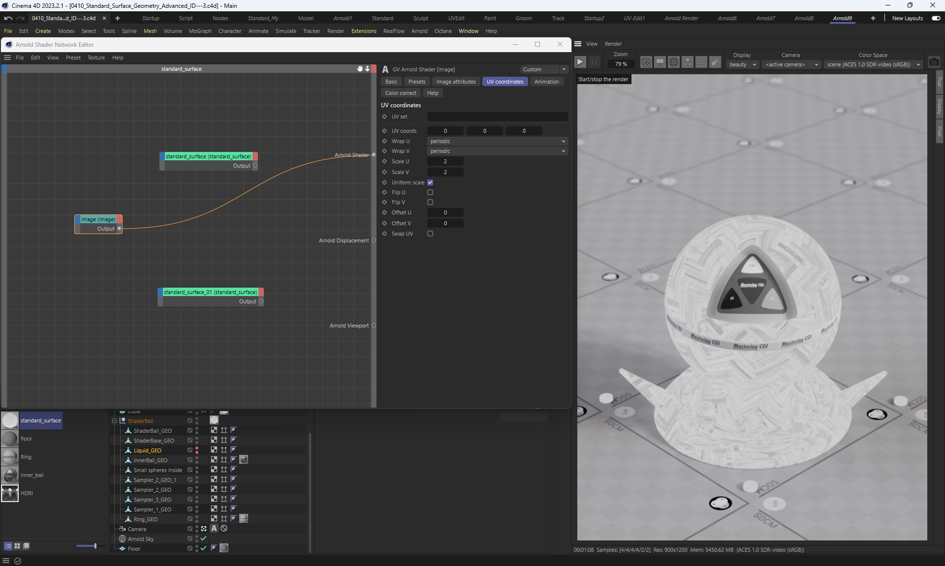Click the snapshot camera icon
945x566 pixels.
tap(934, 62)
